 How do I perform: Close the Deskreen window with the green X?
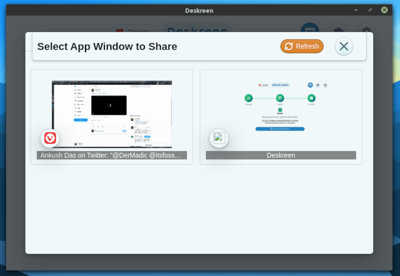[384, 10]
